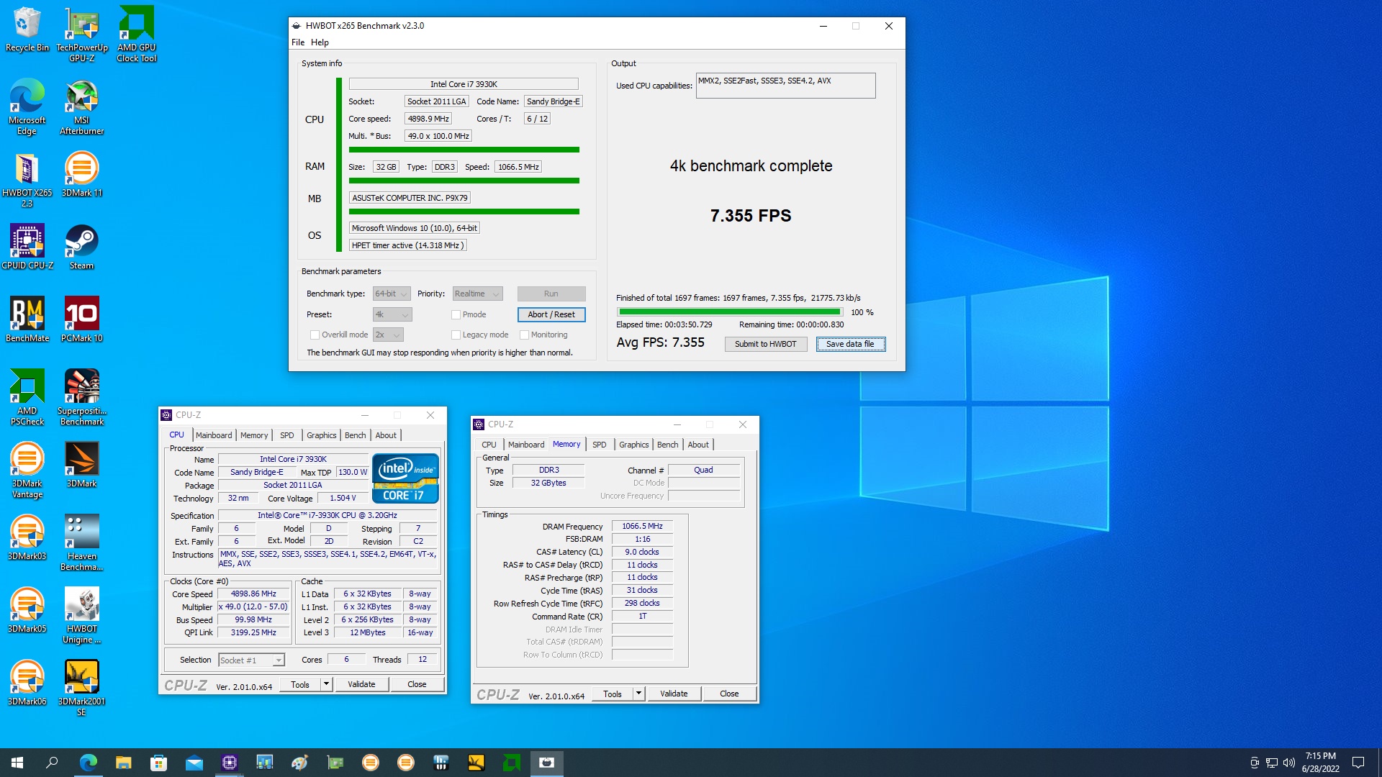
Task: Click Close button in right CPU-Z window
Action: click(729, 694)
